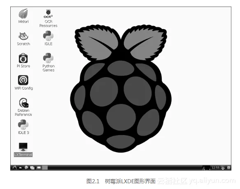Click the CPU usage monitor in the taskbar
Image resolution: width=240 pixels, height=189 pixels.
point(206,168)
